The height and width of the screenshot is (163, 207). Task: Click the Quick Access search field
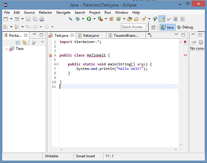click(x=133, y=27)
